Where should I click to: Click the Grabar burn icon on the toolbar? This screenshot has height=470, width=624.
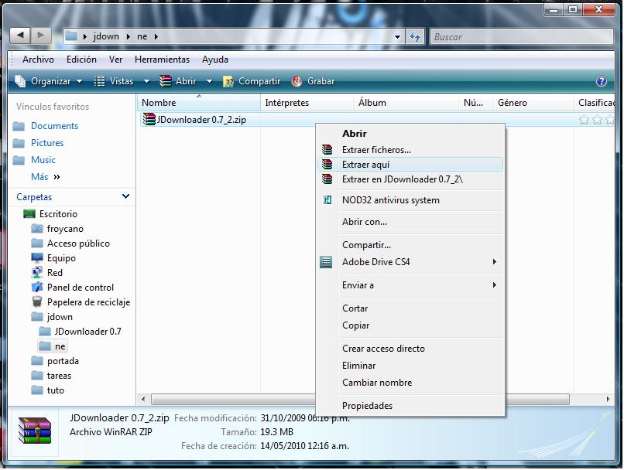point(298,80)
